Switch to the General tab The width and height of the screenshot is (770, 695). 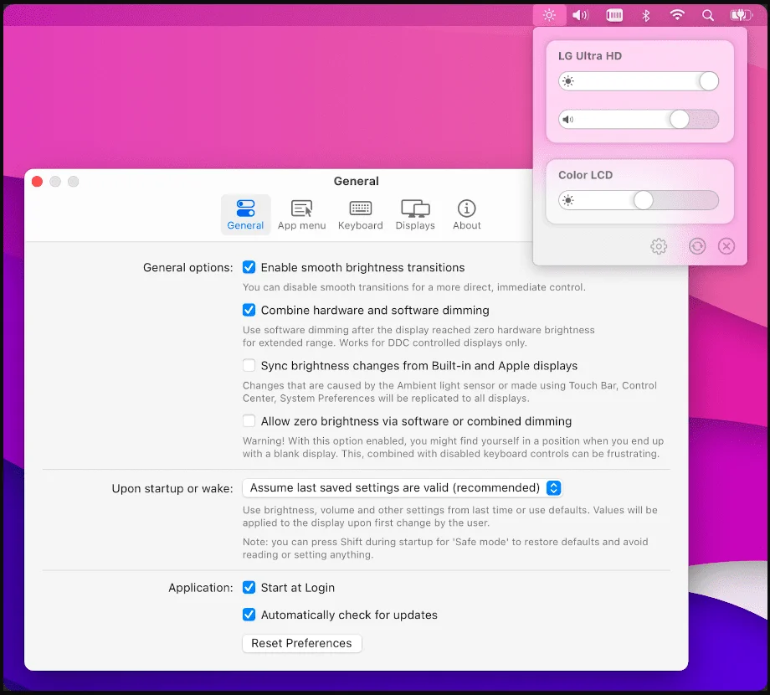[x=245, y=214]
